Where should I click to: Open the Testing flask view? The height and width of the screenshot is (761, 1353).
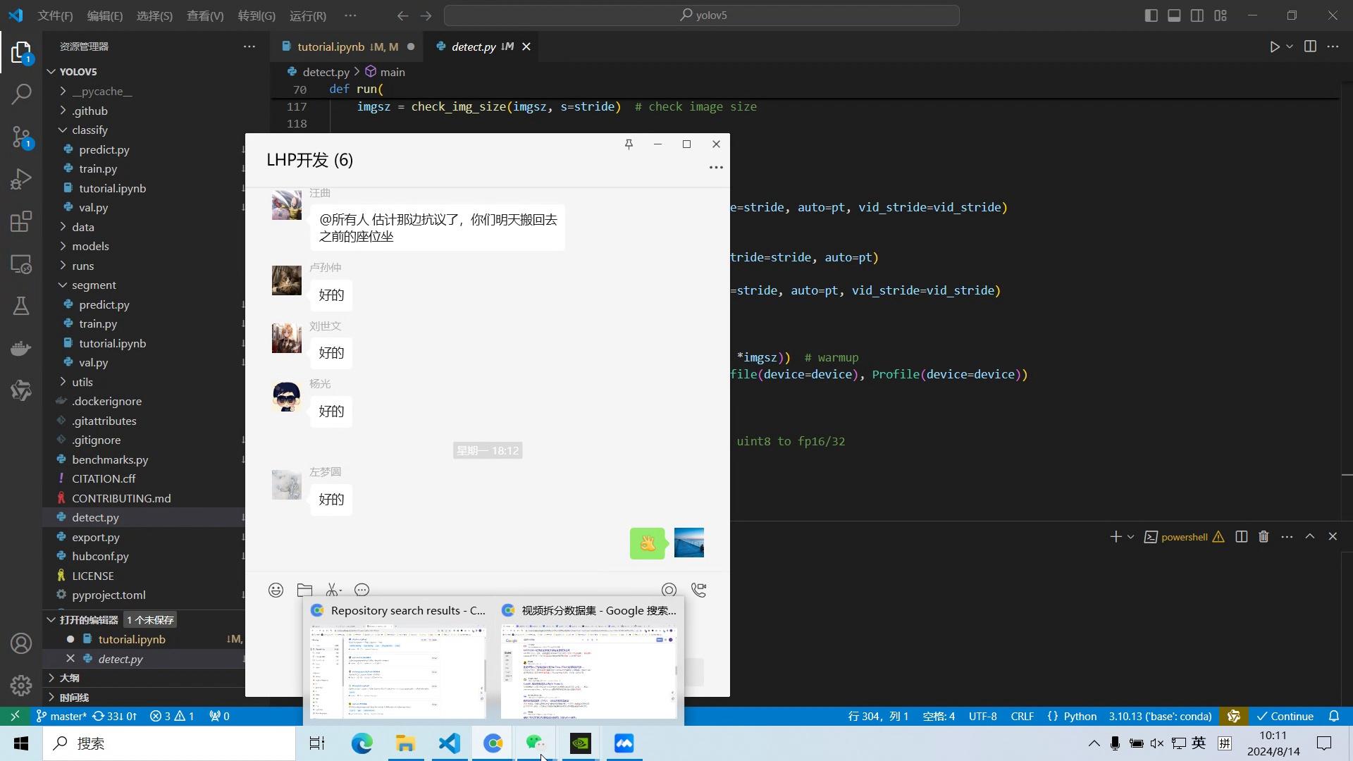21,306
